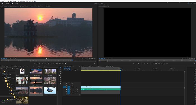Export frame from Program monitor
This screenshot has height=105, width=196.
coord(162,63)
